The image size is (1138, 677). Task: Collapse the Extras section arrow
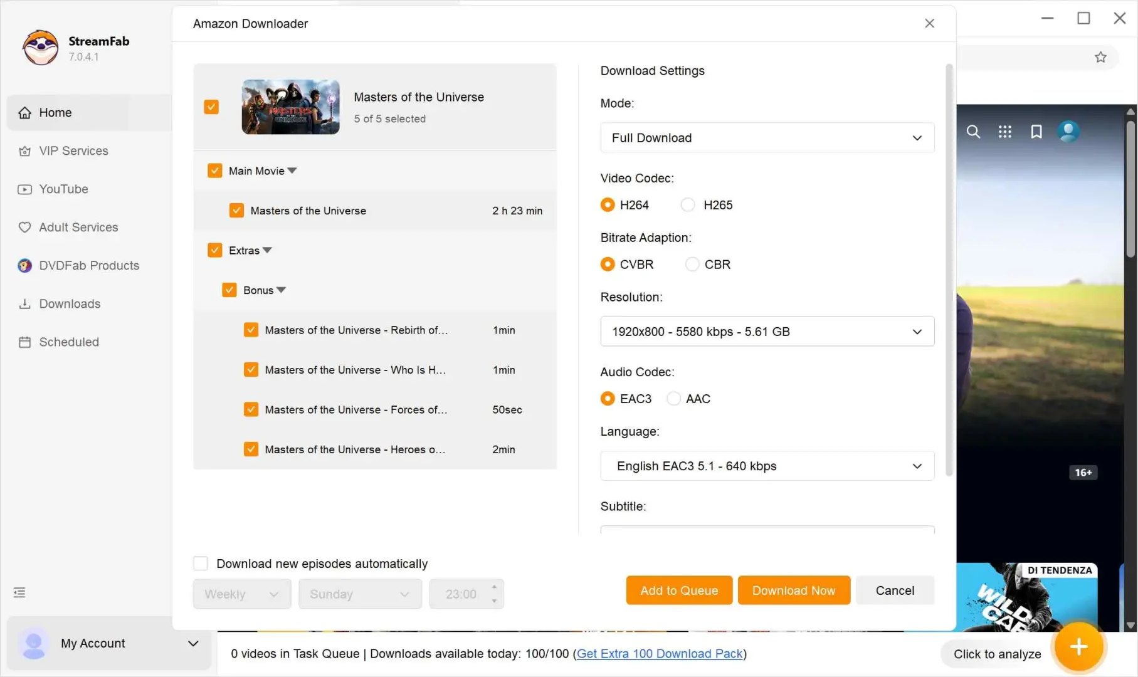pos(267,250)
